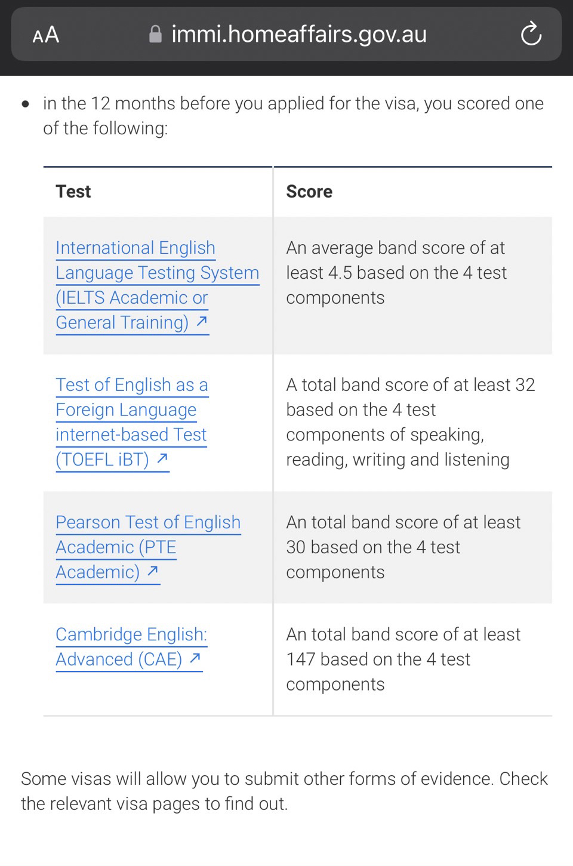Click the Test column header

click(73, 192)
